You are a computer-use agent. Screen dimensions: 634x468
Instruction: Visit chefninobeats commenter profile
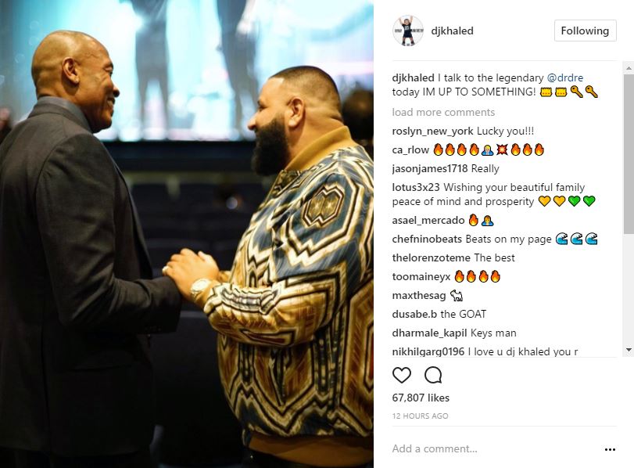click(x=427, y=239)
